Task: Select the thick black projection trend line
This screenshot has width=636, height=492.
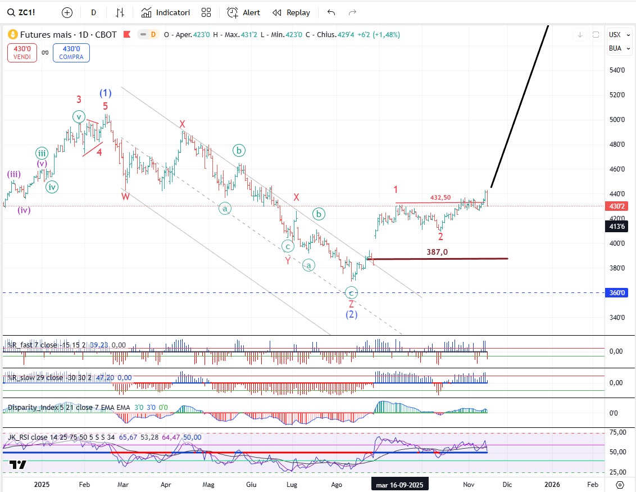Action: (x=520, y=107)
